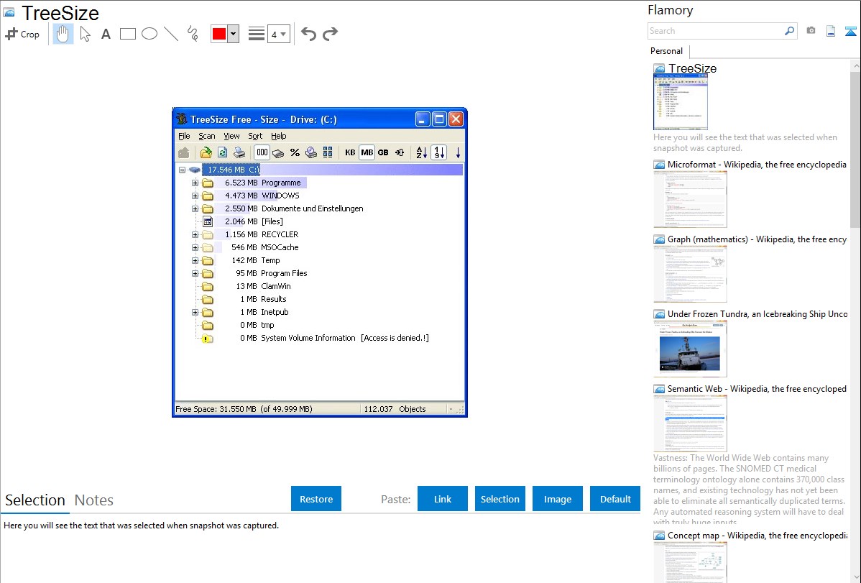This screenshot has height=583, width=861.
Task: Open the line width dropdown
Action: (x=279, y=34)
